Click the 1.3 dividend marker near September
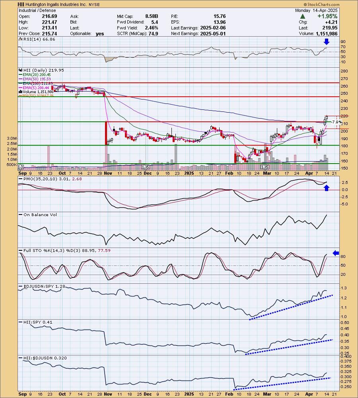The image size is (358, 398). click(21, 167)
